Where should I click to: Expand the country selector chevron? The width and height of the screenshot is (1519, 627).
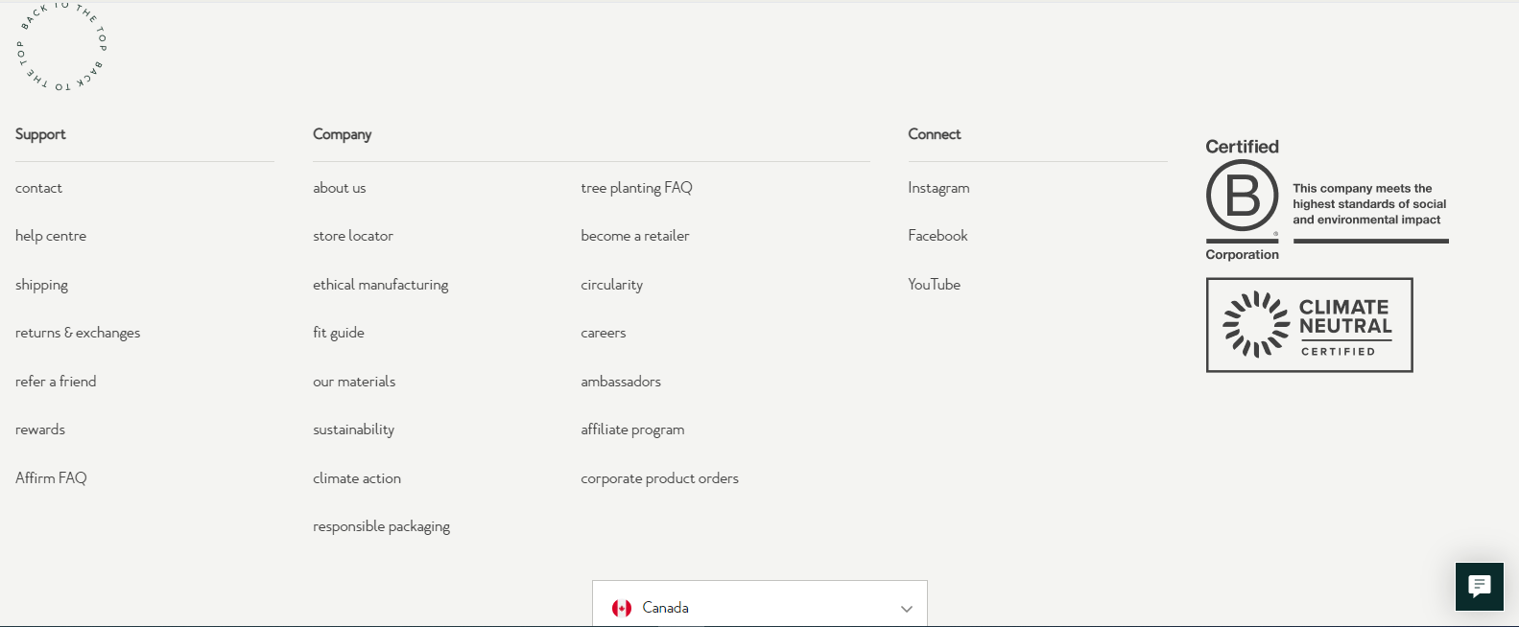[906, 609]
